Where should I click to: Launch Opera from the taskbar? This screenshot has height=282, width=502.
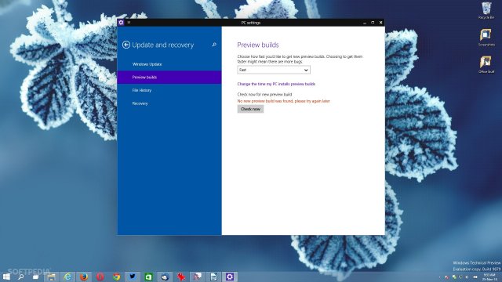100,277
